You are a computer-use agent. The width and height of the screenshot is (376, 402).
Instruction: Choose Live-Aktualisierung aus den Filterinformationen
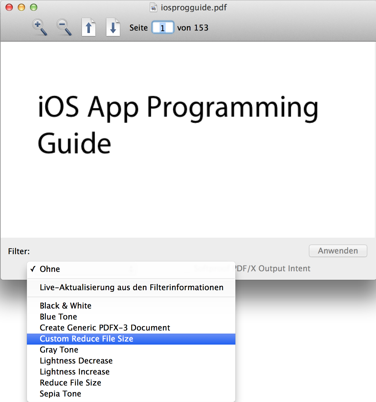coord(131,287)
